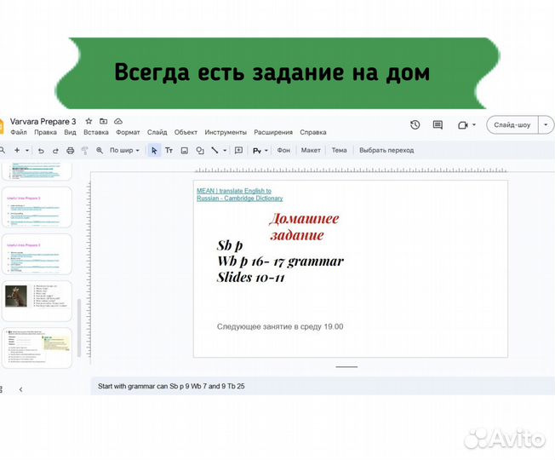
Task: Open the comments history icon
Action: click(438, 125)
